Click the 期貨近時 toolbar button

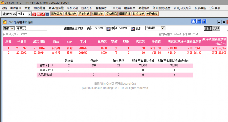[84, 14]
